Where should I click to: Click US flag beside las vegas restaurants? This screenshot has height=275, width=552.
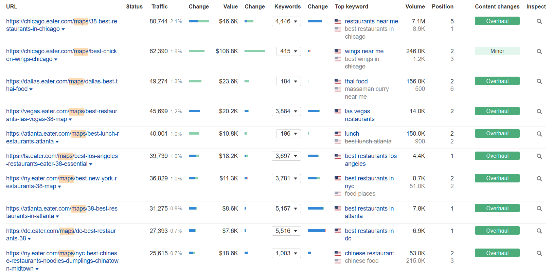pyautogui.click(x=338, y=111)
